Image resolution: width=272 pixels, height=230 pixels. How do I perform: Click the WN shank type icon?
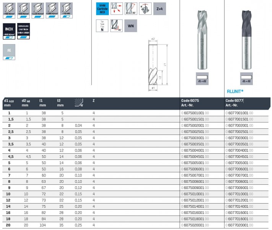pos(131,26)
